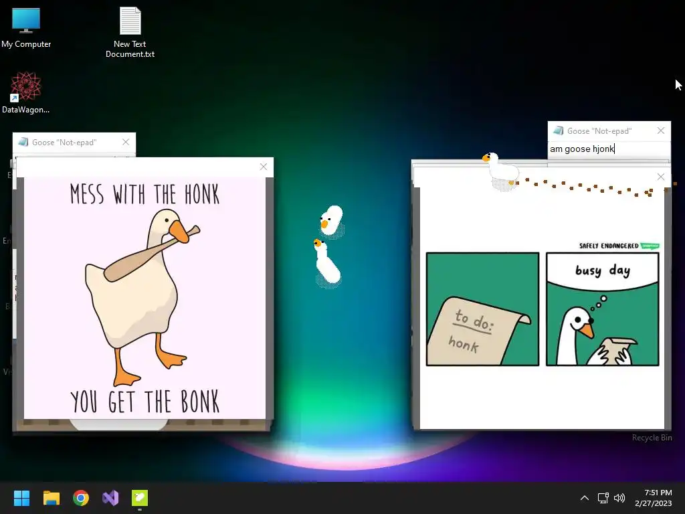Show hidden system tray icons
The image size is (685, 514).
[585, 498]
